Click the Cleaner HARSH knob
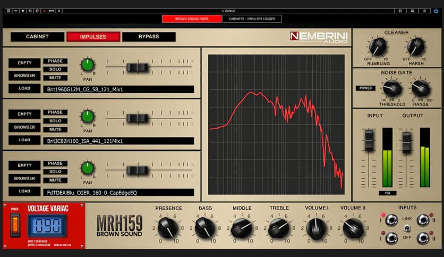 416,47
